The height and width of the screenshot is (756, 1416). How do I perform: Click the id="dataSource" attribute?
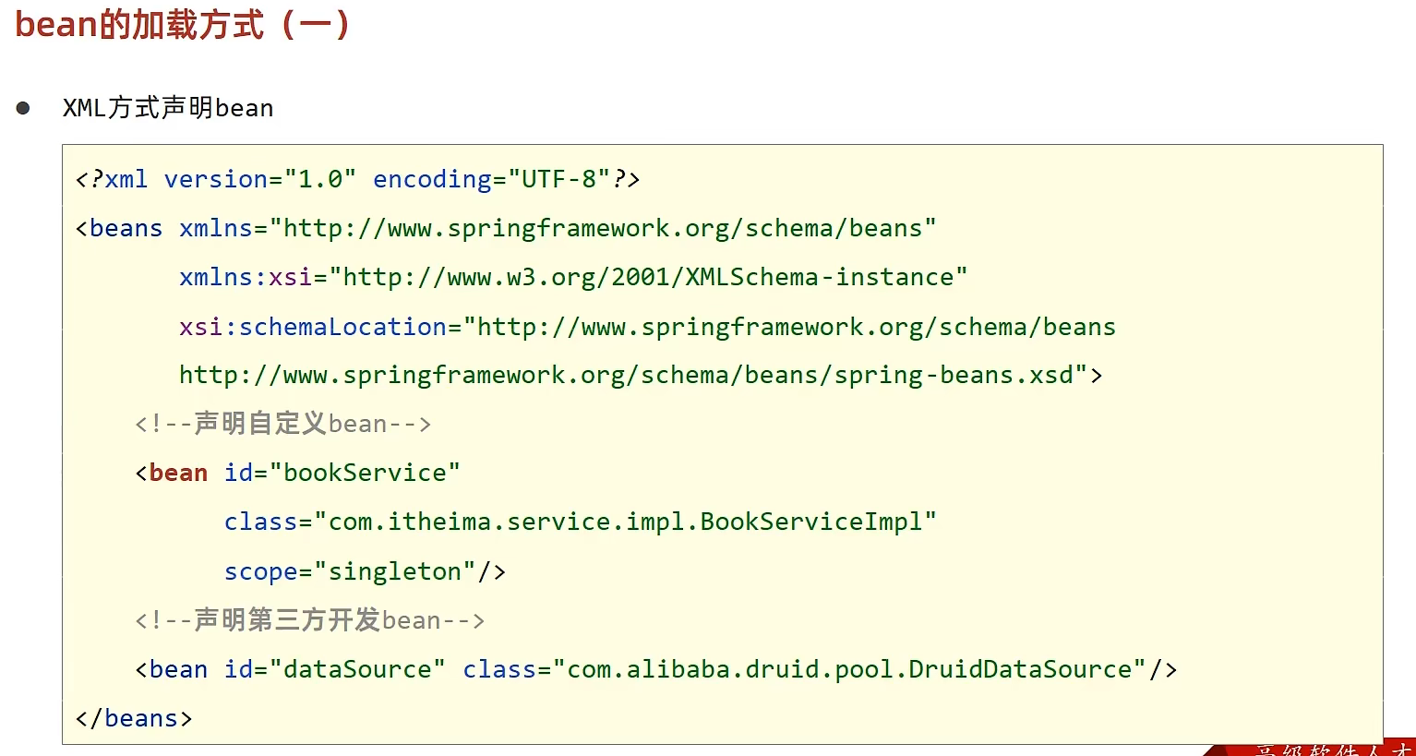(335, 669)
